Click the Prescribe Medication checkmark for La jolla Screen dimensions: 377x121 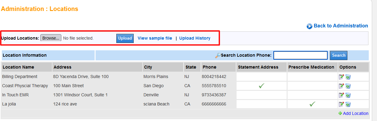point(312,104)
